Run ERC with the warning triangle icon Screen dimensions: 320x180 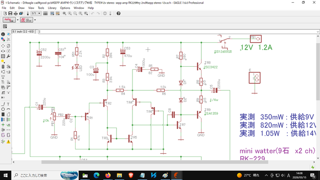point(8,141)
